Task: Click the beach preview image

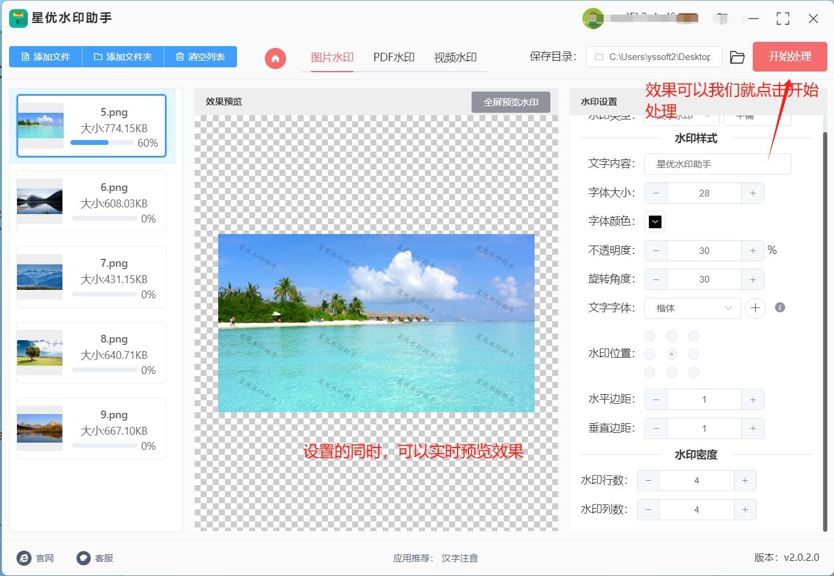Action: click(x=376, y=323)
